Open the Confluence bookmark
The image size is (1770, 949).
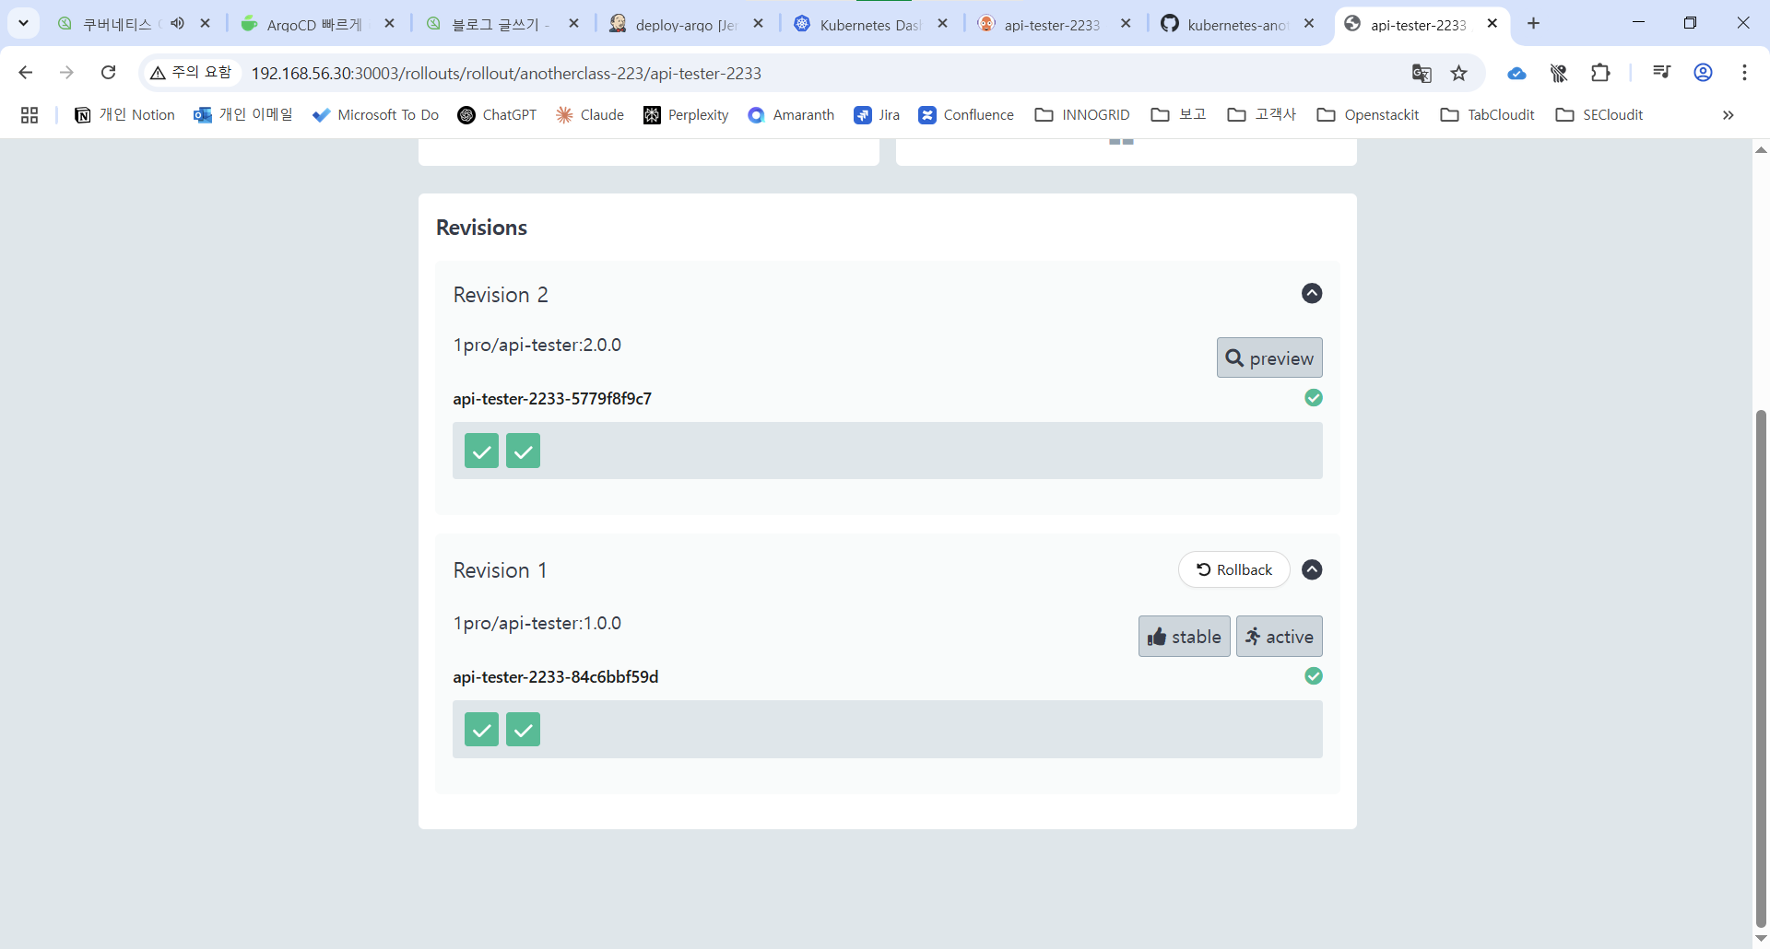[x=966, y=115]
